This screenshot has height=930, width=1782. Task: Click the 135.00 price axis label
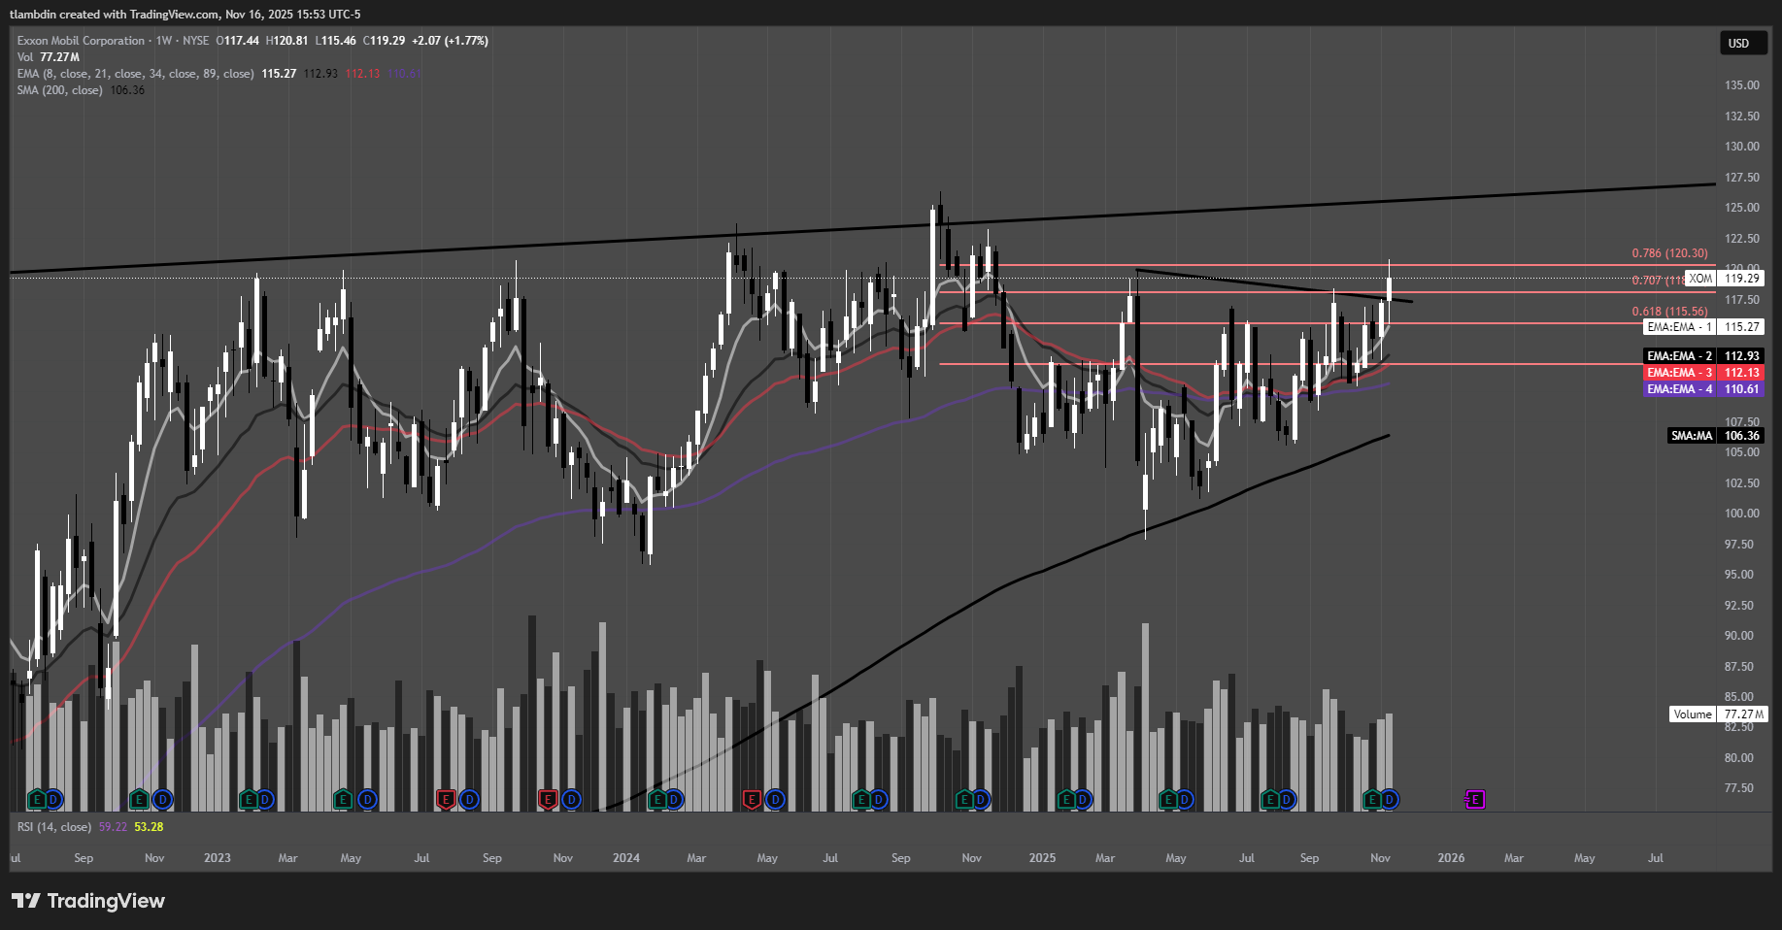click(1742, 85)
